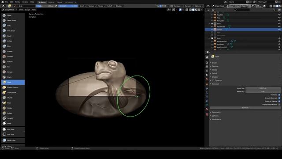Switch to the Shading workspace tab

click(51, 2)
